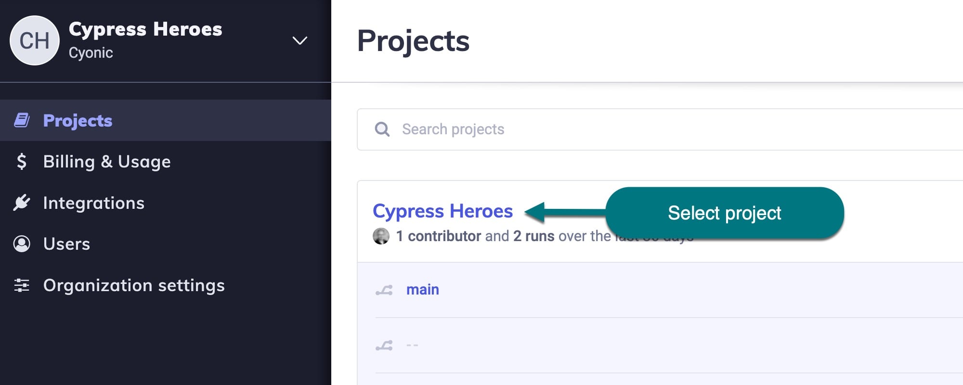This screenshot has height=385, width=963.
Task: Open the Cypress Heroes organization name in sidebar
Action: tap(145, 29)
